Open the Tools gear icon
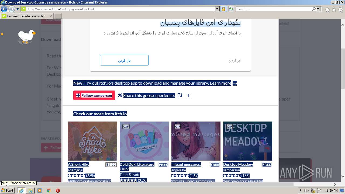 point(341,9)
